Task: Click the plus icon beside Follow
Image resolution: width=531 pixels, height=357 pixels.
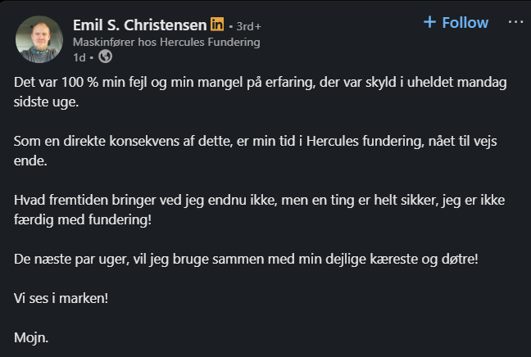Action: [x=429, y=22]
